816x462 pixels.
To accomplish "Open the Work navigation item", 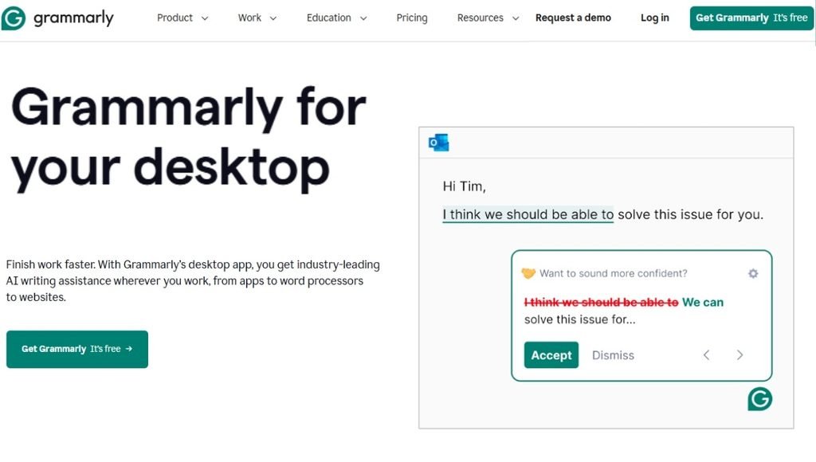I will coord(249,18).
